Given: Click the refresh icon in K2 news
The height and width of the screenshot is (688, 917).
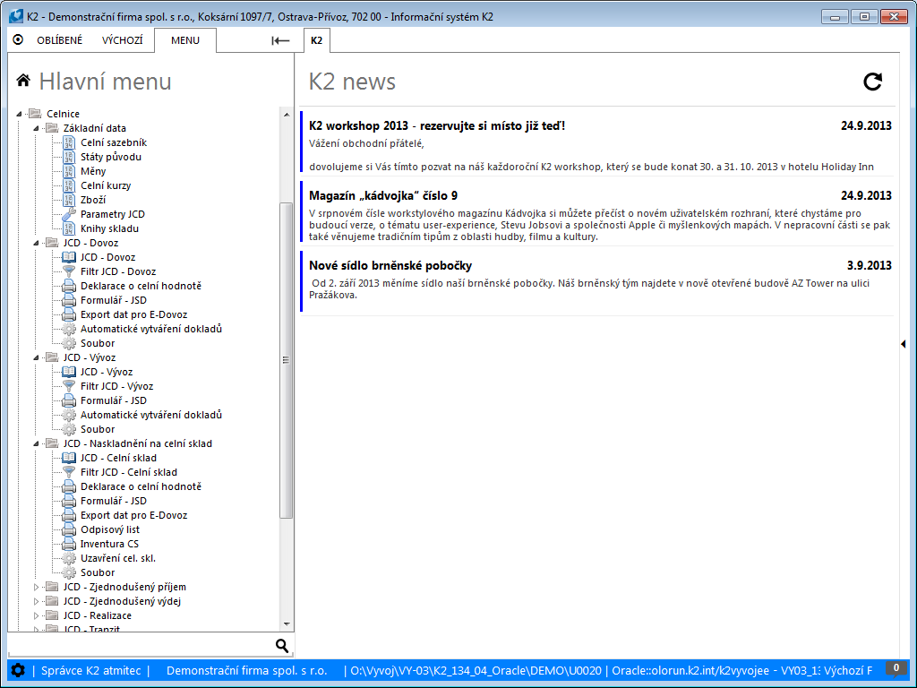Looking at the screenshot, I should tap(872, 82).
